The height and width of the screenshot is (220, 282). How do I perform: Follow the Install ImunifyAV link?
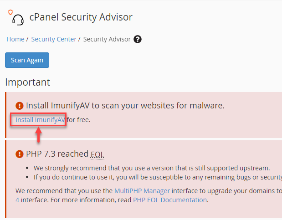(41, 120)
